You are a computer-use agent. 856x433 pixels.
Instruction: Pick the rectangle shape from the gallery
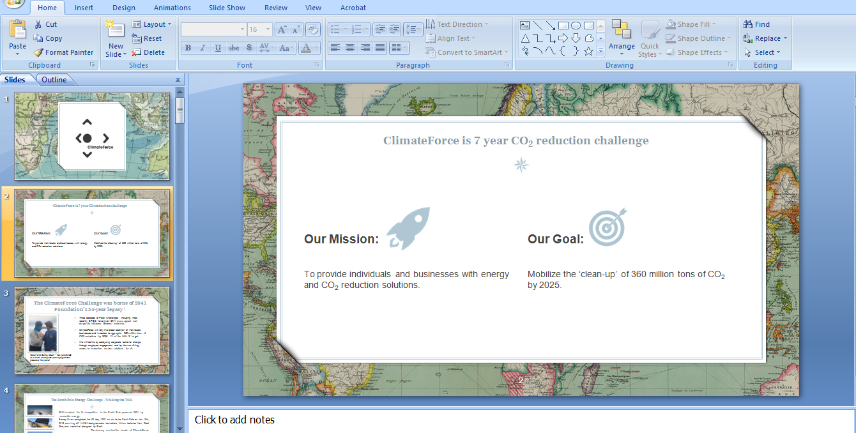tap(563, 26)
